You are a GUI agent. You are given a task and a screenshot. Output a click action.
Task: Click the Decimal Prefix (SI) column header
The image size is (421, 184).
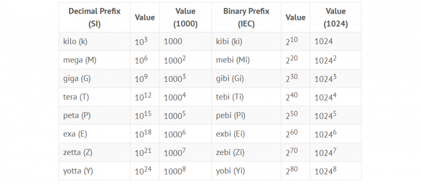click(95, 17)
